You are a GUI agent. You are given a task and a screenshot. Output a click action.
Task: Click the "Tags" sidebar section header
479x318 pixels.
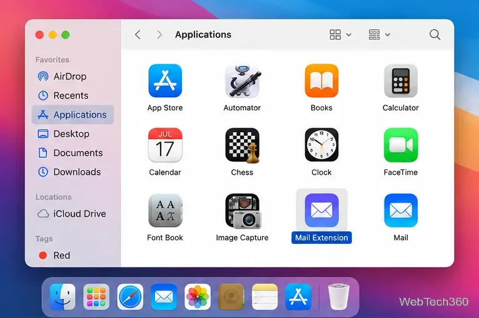44,239
